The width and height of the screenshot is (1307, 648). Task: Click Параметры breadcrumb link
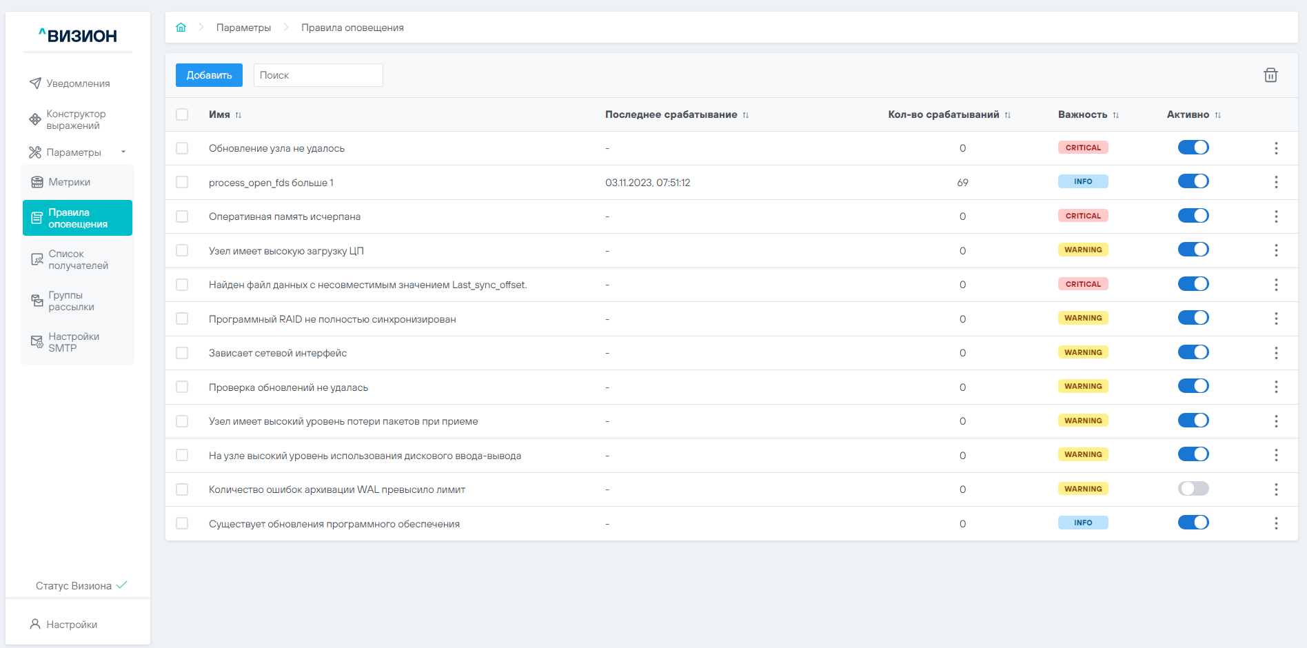point(243,28)
